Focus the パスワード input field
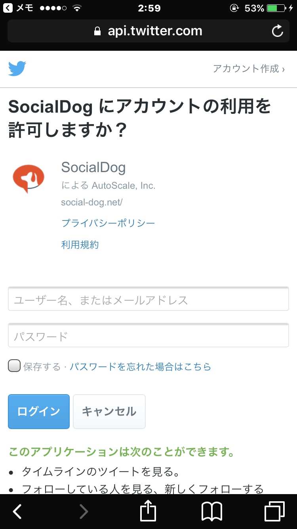This screenshot has height=529, width=297. (148, 335)
